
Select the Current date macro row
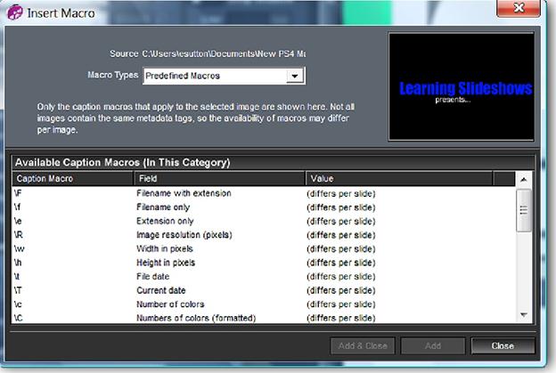click(x=264, y=290)
